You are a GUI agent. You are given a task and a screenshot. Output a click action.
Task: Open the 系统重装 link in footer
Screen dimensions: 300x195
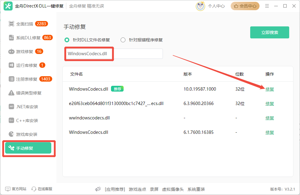point(196,189)
